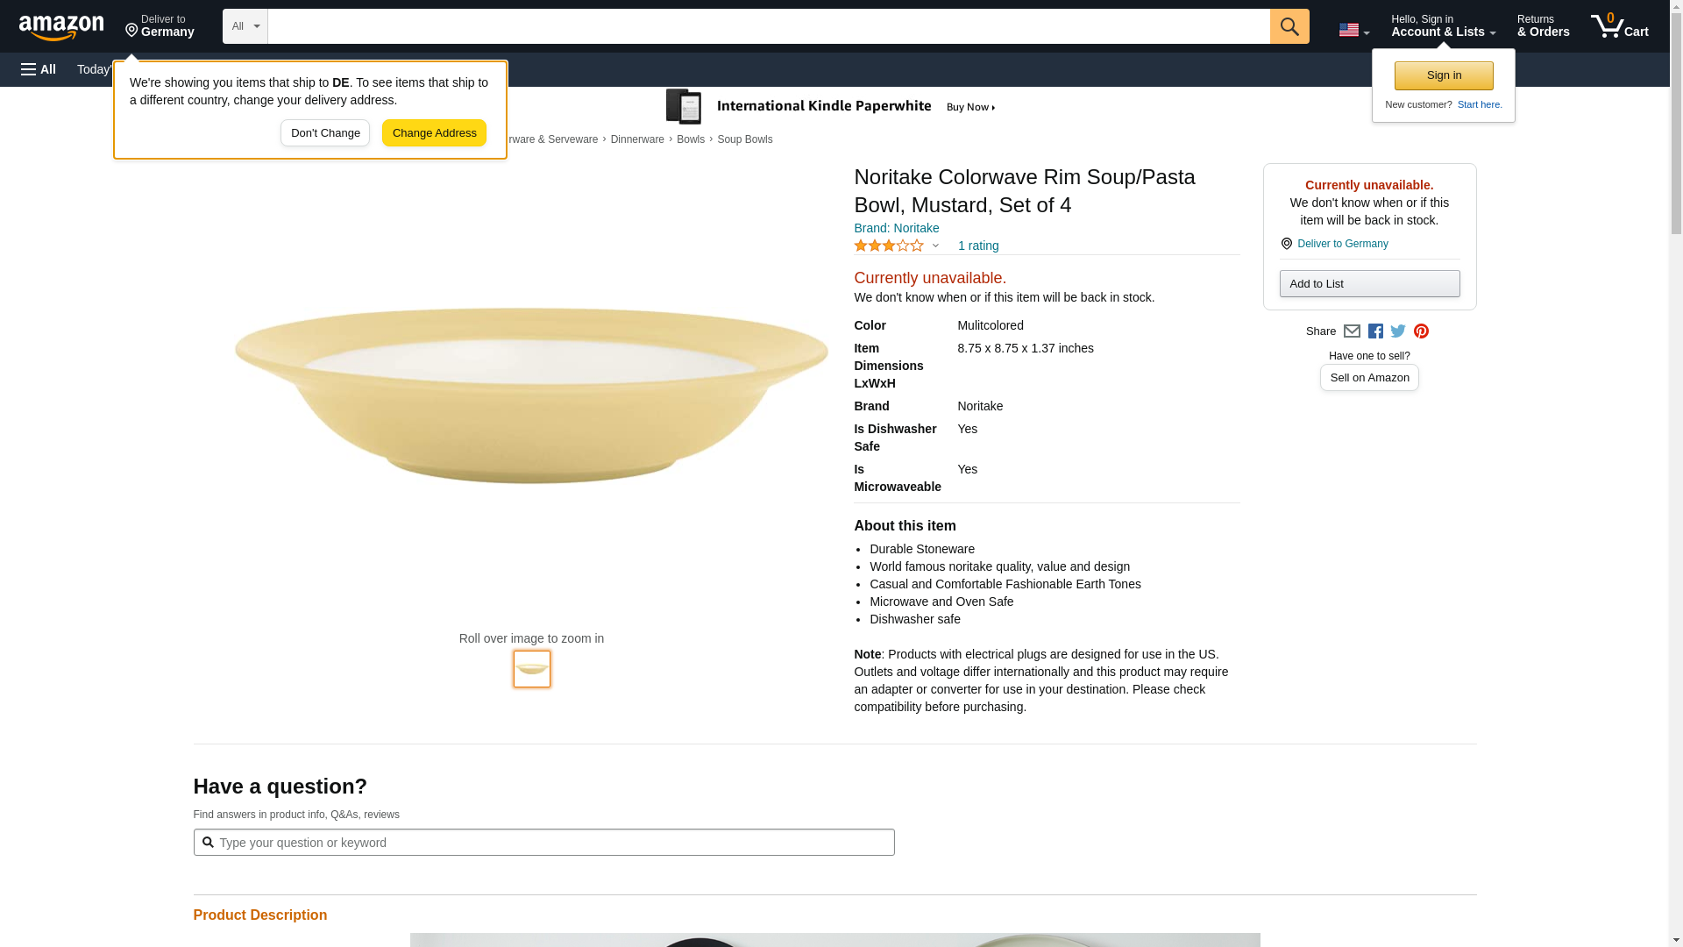Image resolution: width=1683 pixels, height=947 pixels.
Task: Expand the star rating breakdown popover
Action: 897,246
